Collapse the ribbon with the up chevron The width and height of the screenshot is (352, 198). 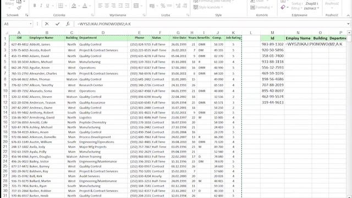point(348,15)
